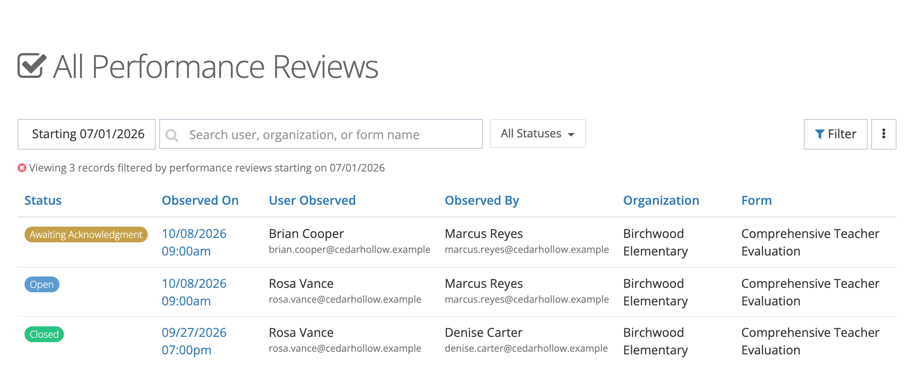Select Birchwood Elementary in the Closed row

[x=656, y=341]
